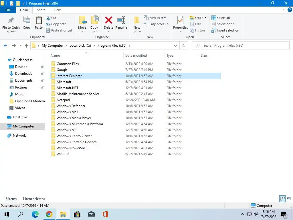Select the Google folder row
Screen dimensions: 293x220
point(135,70)
